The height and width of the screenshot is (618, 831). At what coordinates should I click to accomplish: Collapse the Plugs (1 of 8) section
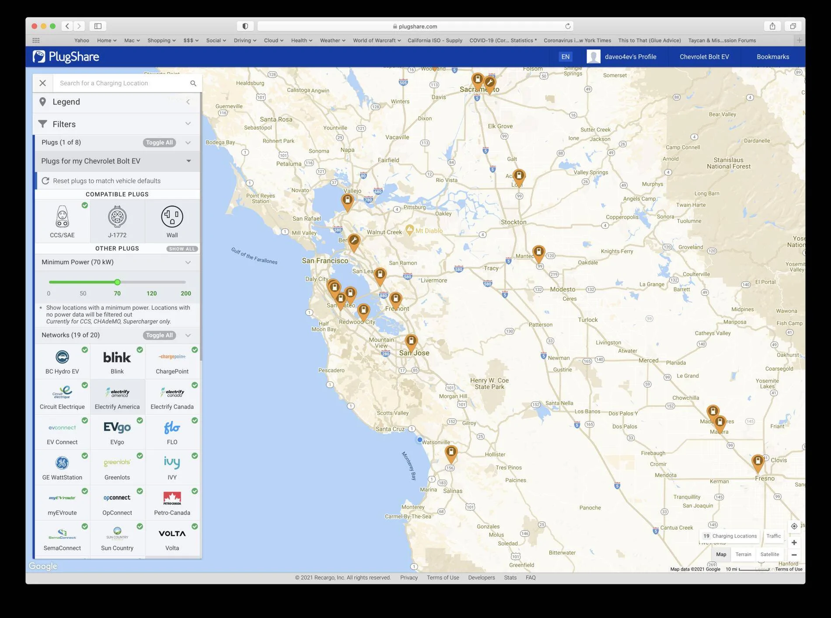(188, 143)
